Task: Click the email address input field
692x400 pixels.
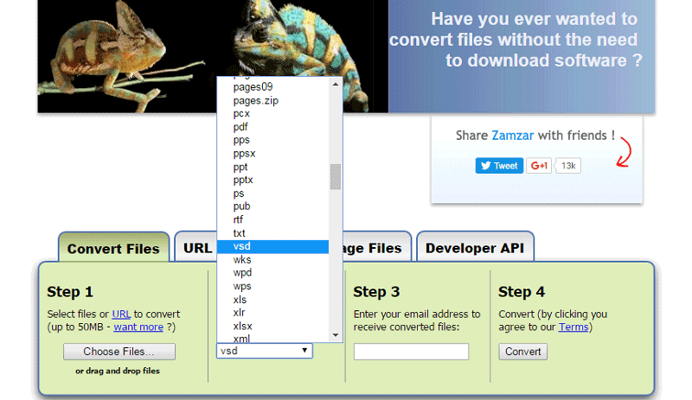Action: click(x=412, y=352)
